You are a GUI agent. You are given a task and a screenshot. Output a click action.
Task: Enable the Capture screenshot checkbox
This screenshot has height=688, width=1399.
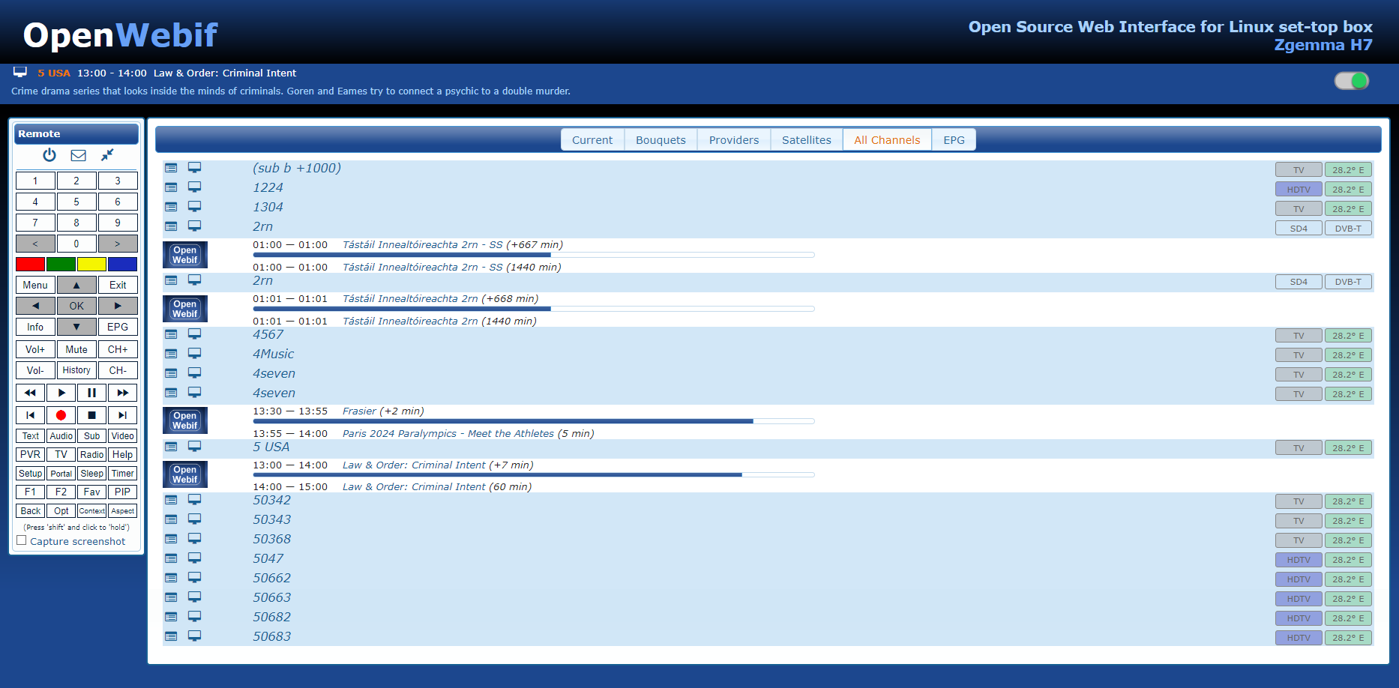(22, 540)
